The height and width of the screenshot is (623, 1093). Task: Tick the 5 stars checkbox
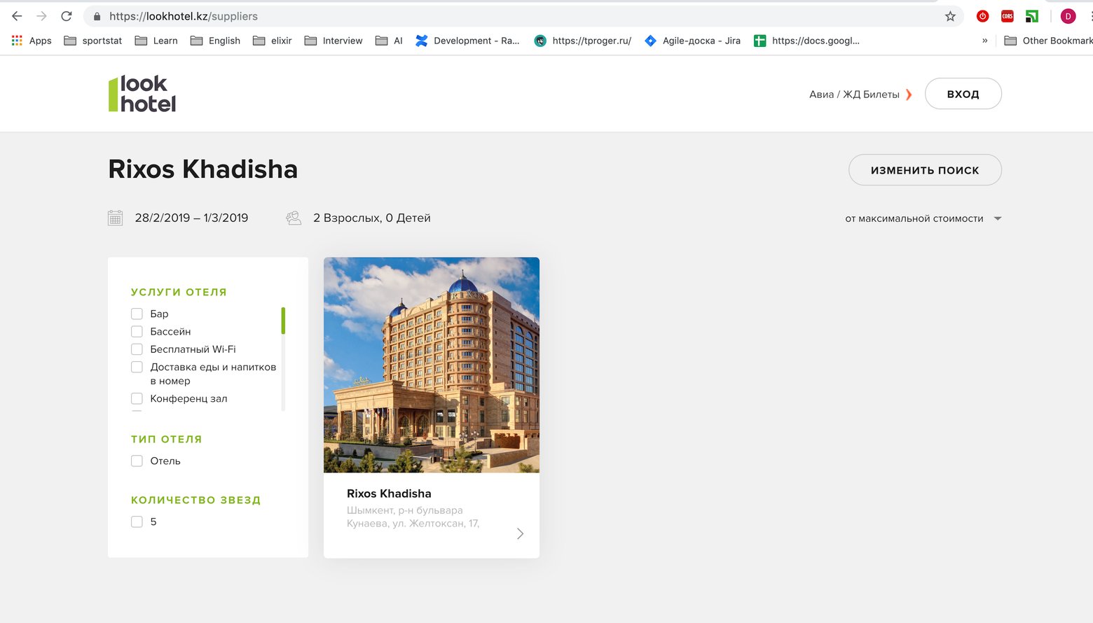coord(137,521)
